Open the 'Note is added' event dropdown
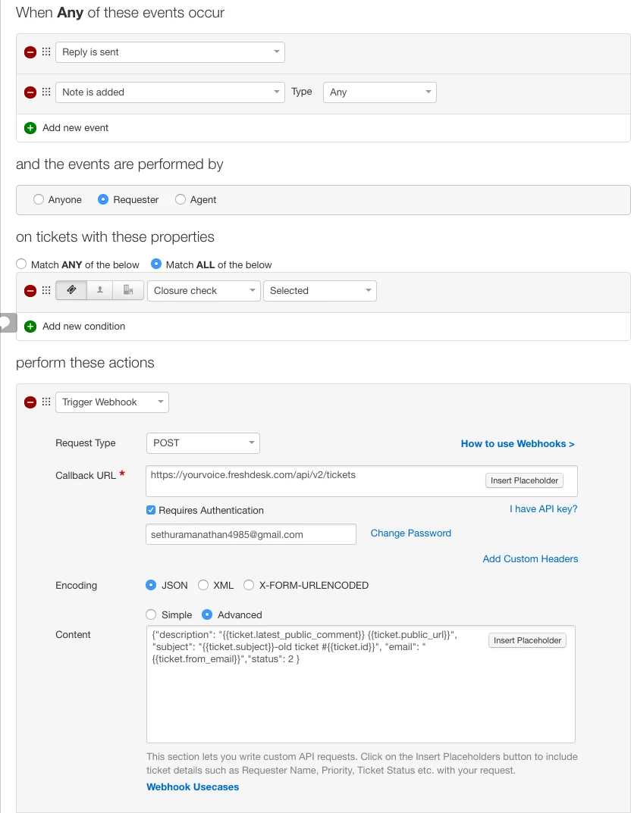 170,92
